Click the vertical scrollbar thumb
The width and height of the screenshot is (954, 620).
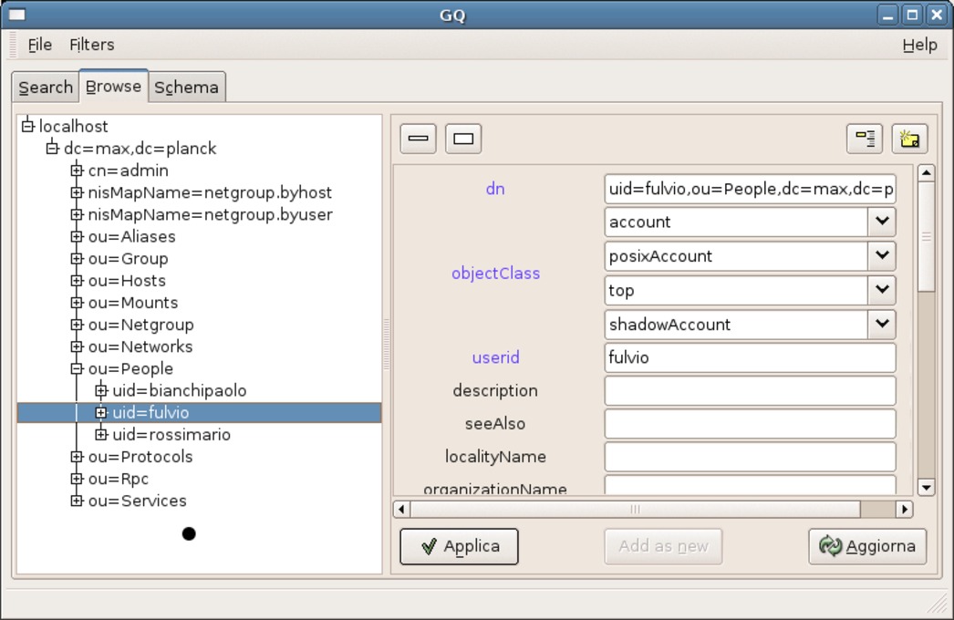click(x=926, y=237)
